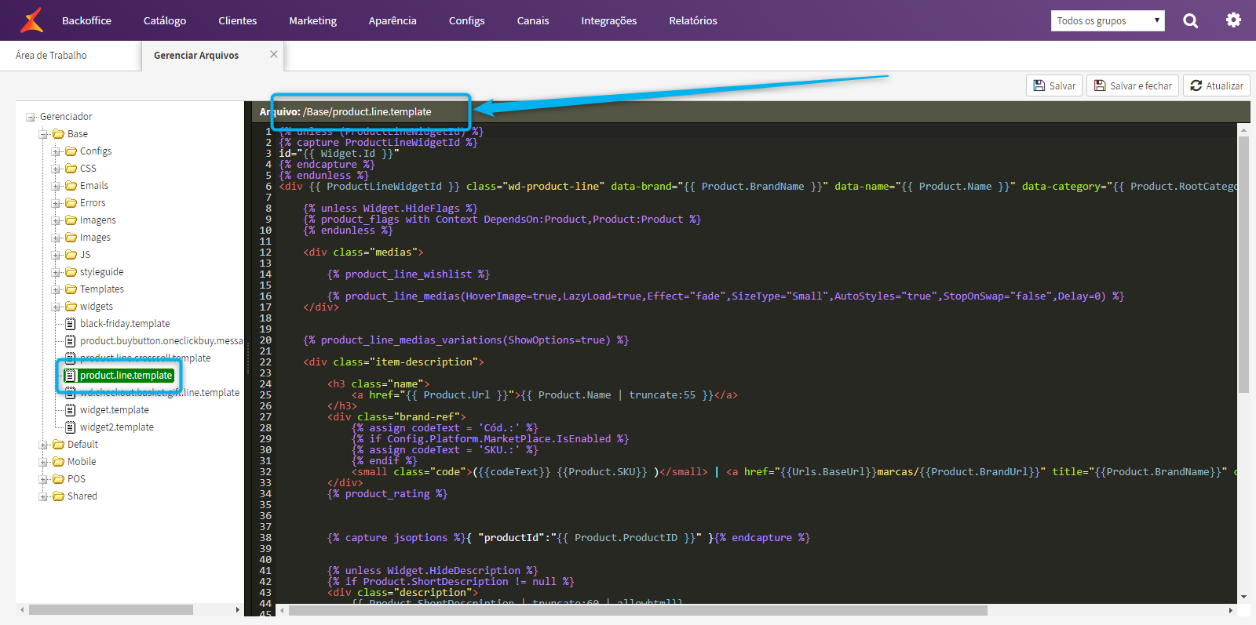The height and width of the screenshot is (625, 1256).
Task: Click the black-friday.template file icon
Action: point(71,323)
